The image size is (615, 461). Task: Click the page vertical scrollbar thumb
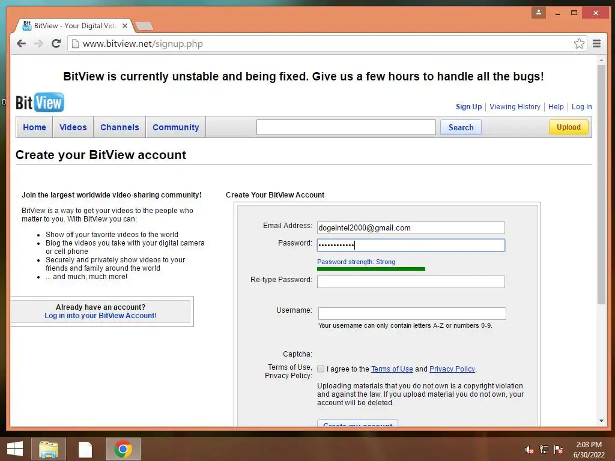601,184
